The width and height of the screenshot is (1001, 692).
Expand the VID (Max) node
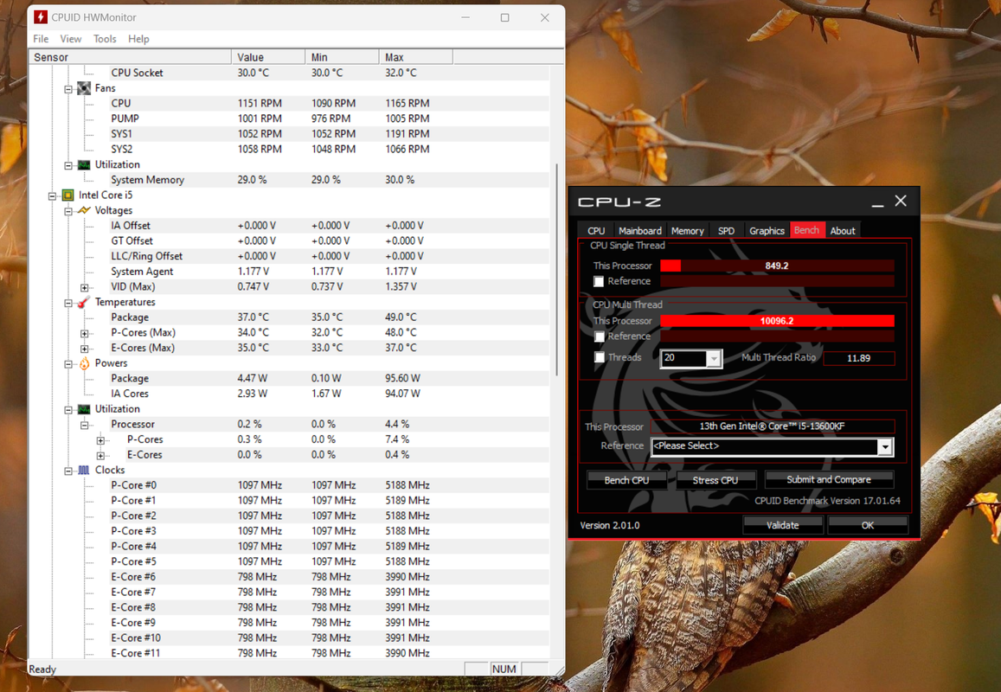[84, 288]
